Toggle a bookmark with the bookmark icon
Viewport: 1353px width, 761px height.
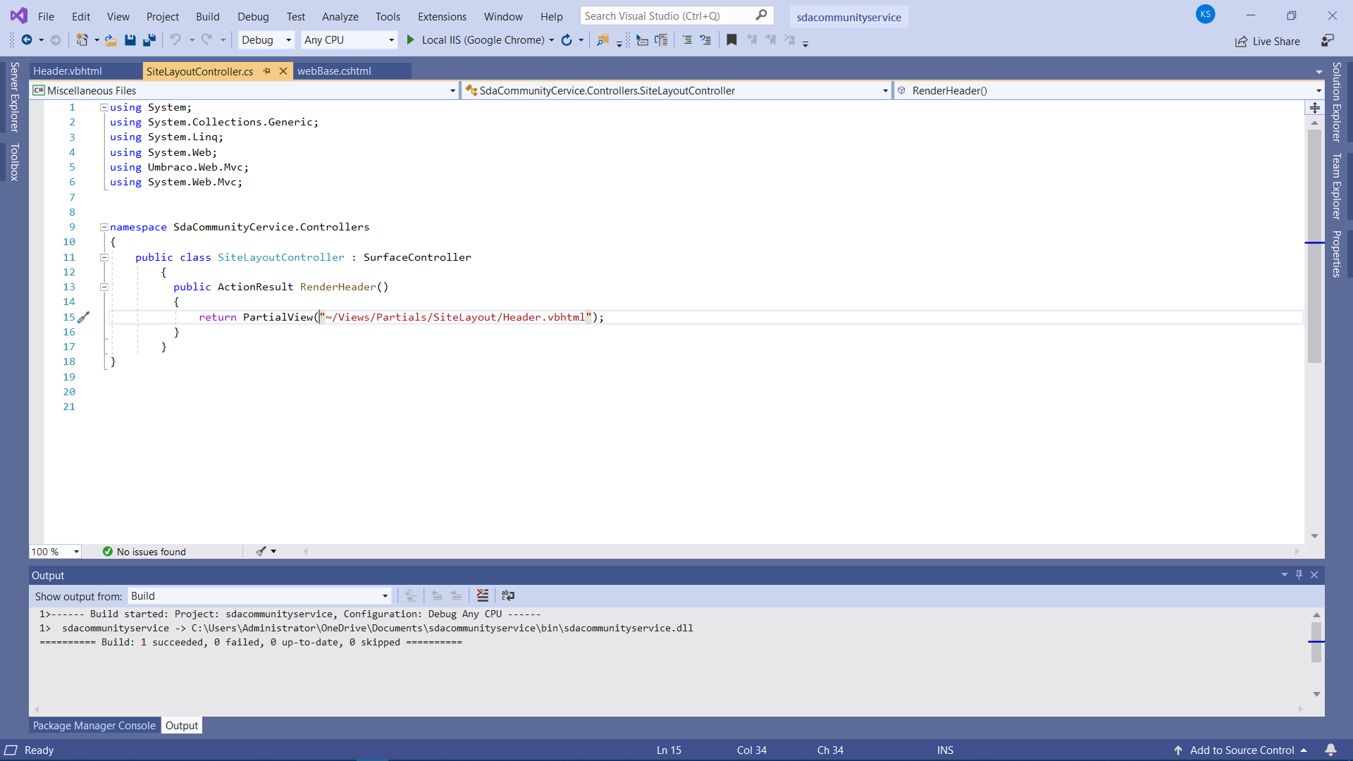click(731, 40)
